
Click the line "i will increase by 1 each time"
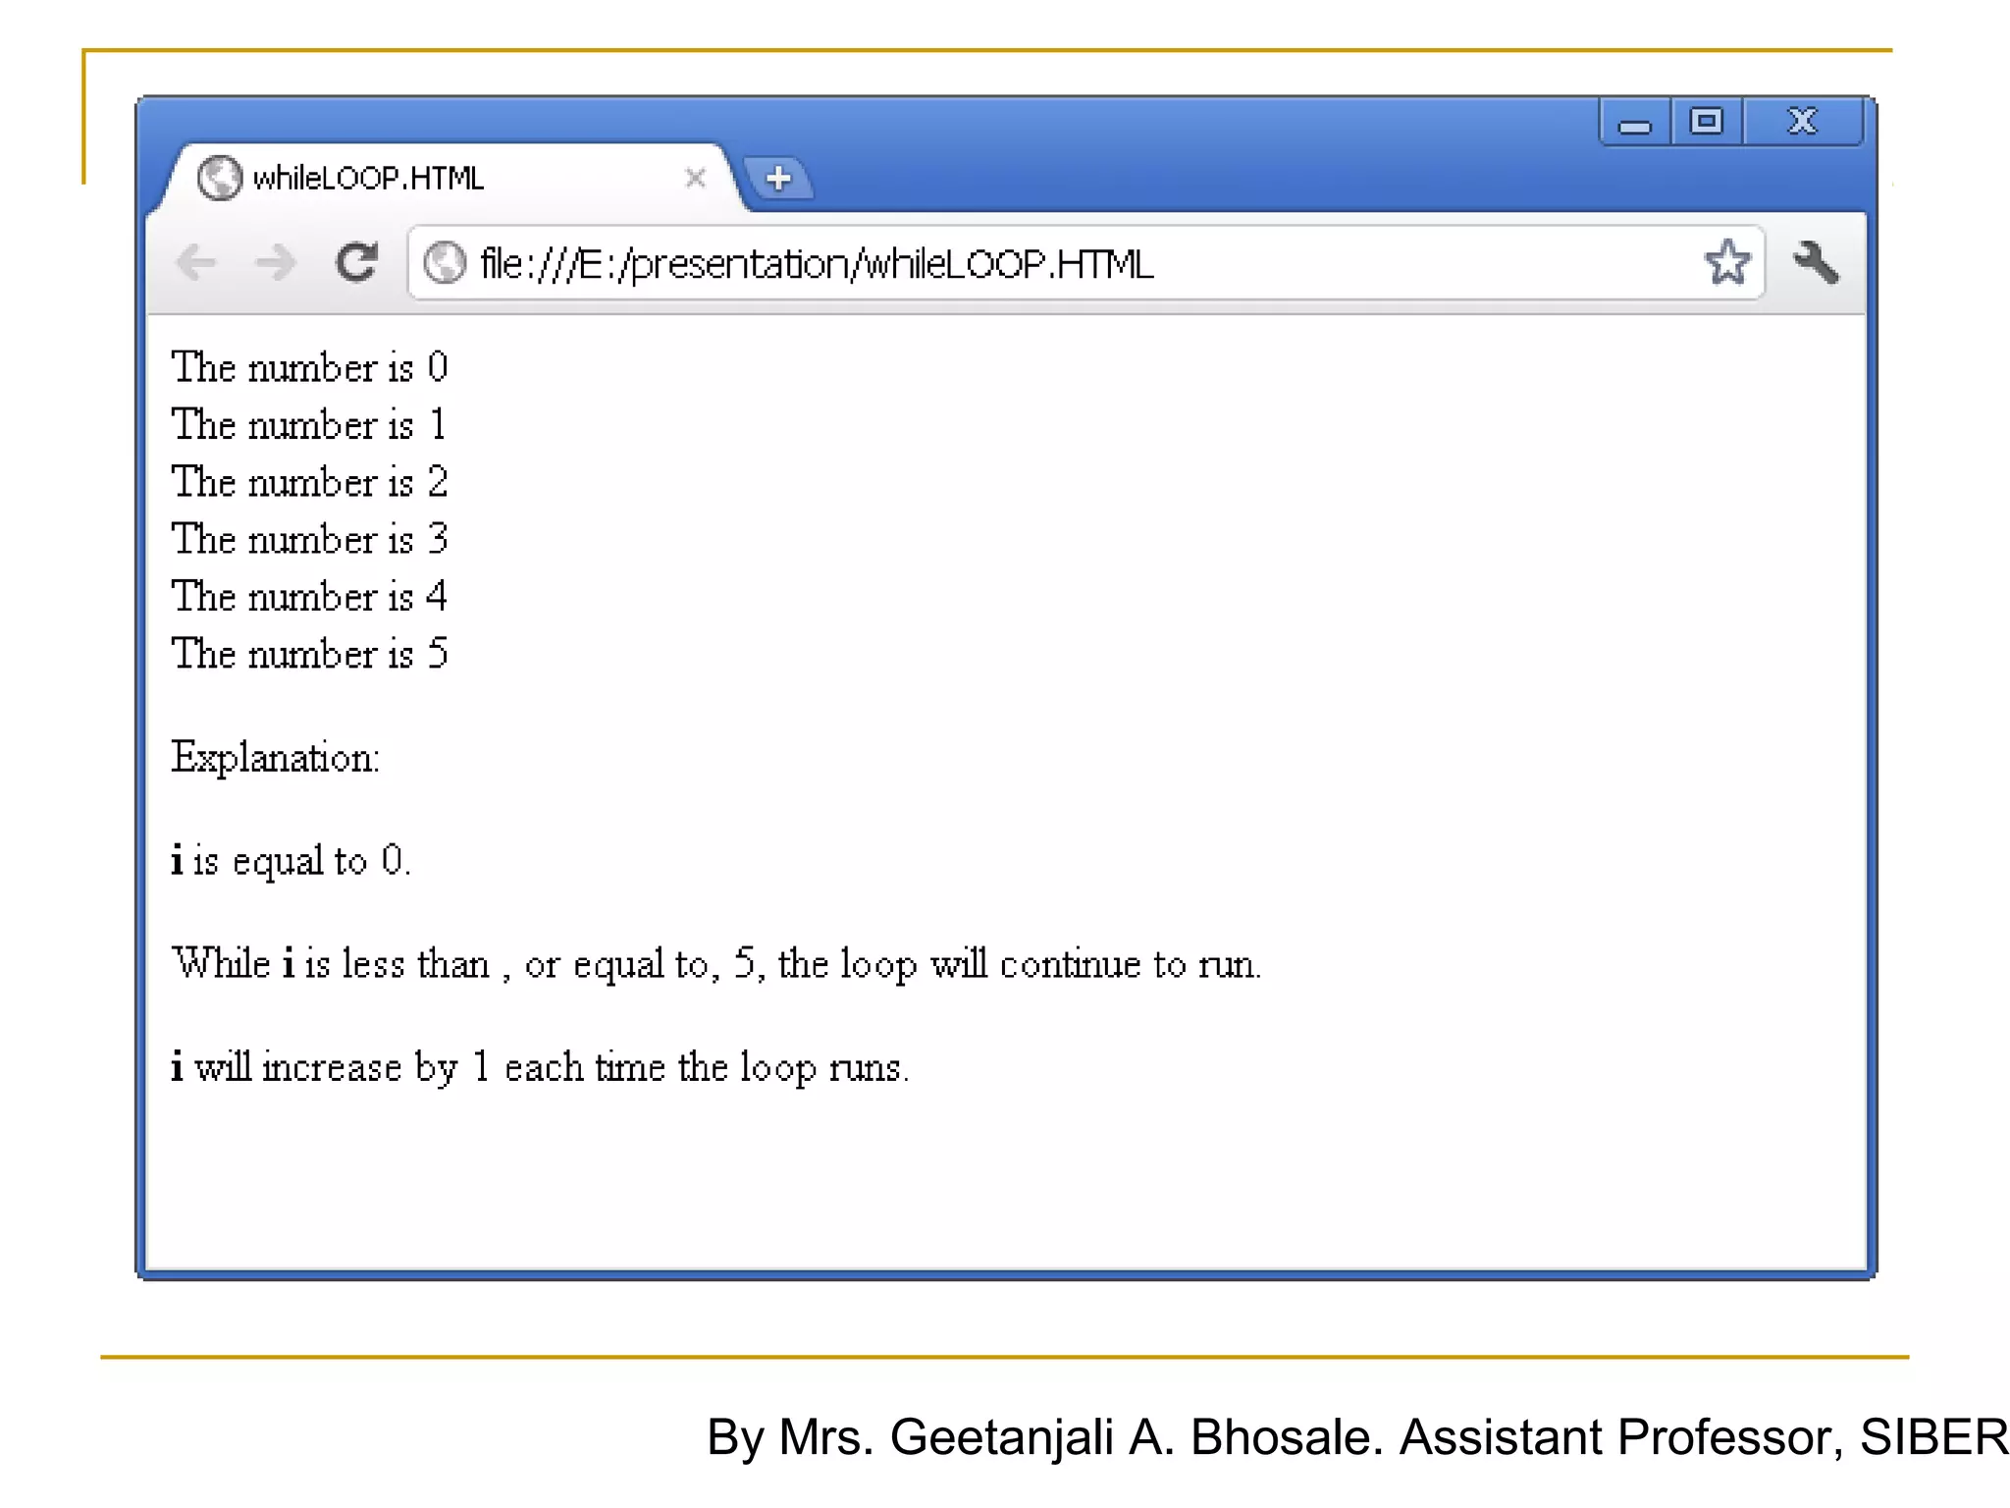coord(541,1068)
